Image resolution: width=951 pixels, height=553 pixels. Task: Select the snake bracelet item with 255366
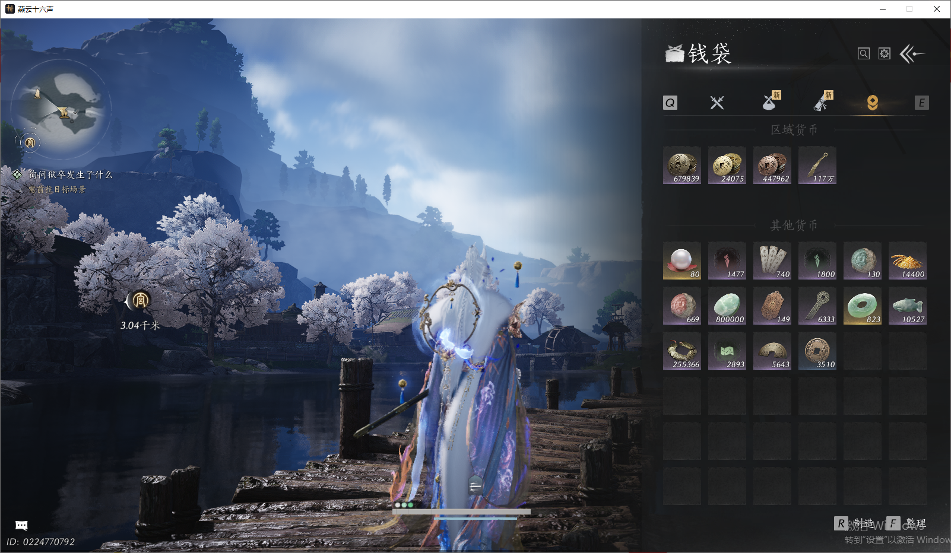(682, 351)
